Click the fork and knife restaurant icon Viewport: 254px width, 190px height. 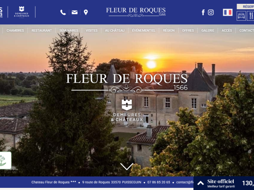[x=251, y=16]
